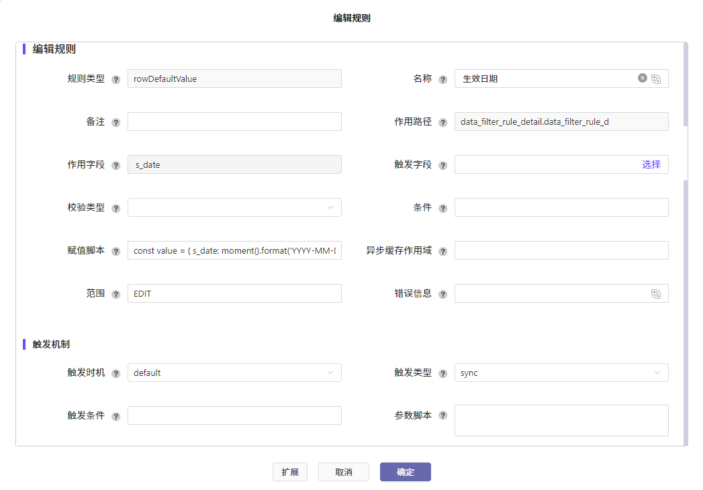This screenshot has height=490, width=703.
Task: Focus the 异步缓存作用域 input field
Action: 561,250
